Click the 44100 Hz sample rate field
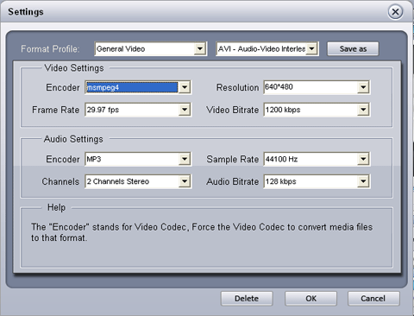Viewport: 414px width, 316px height. tap(310, 159)
